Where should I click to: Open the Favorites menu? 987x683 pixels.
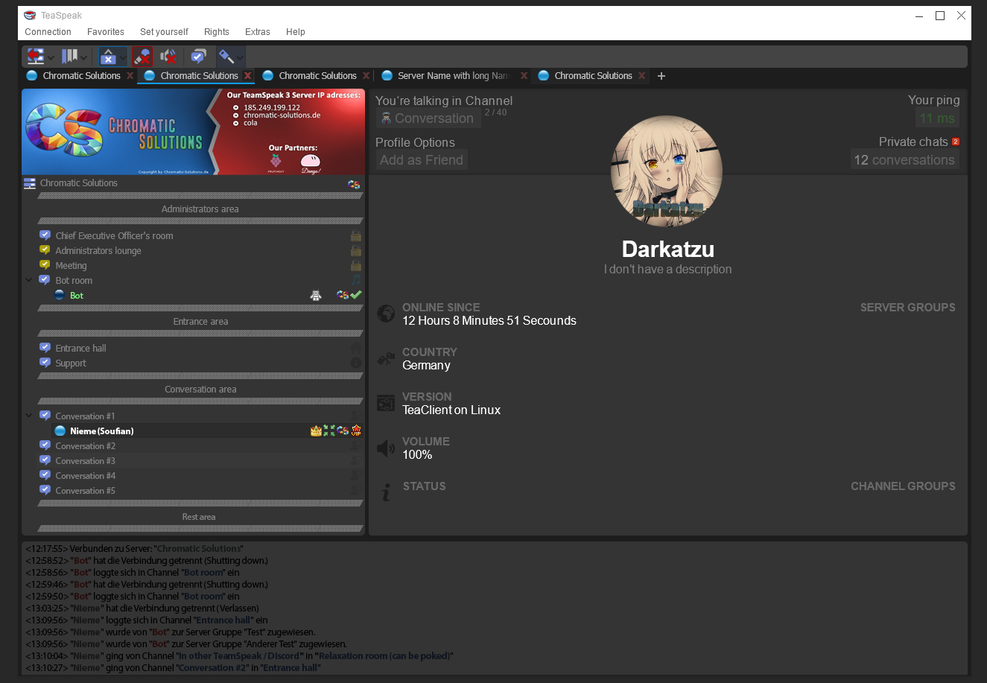tap(106, 32)
